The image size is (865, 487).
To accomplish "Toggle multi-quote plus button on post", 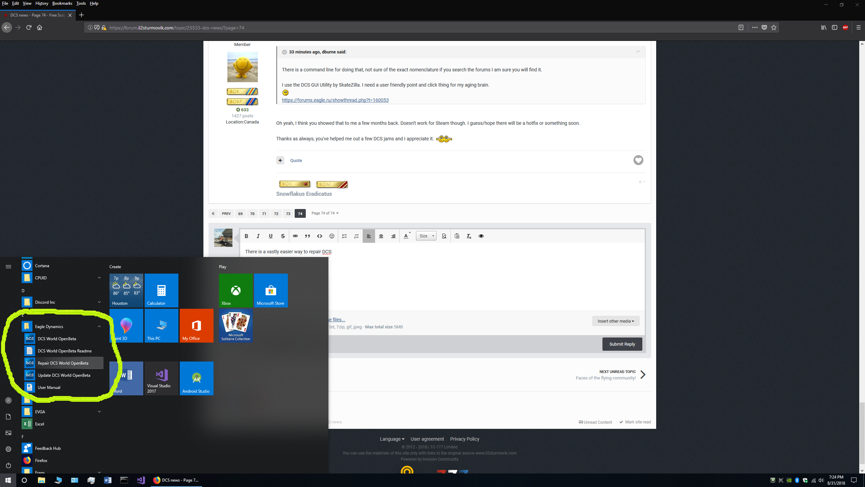I will pos(280,160).
